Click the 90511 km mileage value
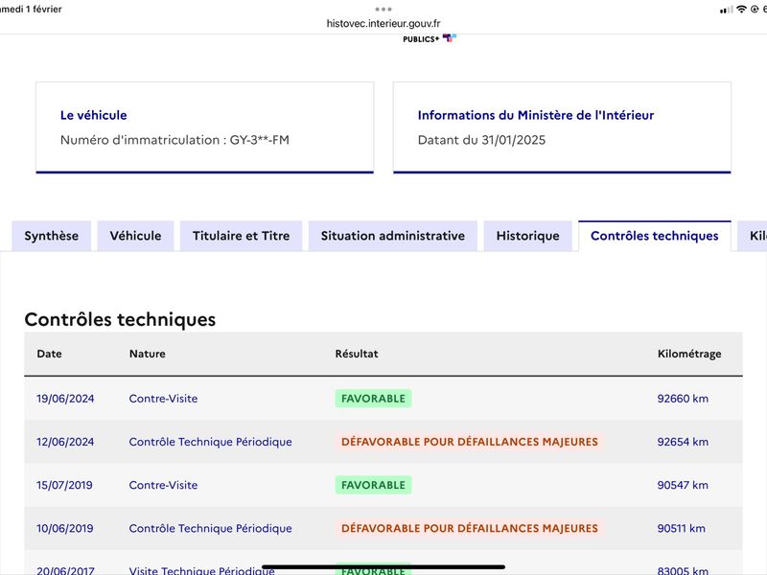767x575 pixels. pos(682,529)
